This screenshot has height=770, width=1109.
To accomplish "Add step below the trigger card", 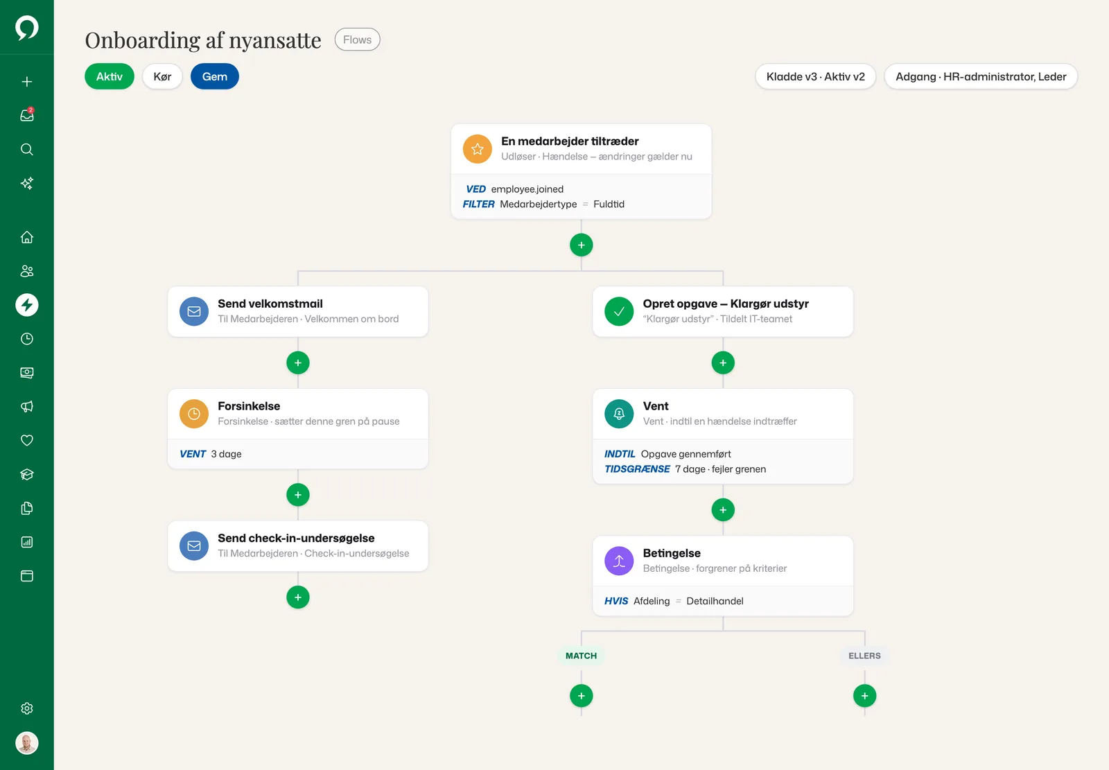I will click(x=582, y=245).
